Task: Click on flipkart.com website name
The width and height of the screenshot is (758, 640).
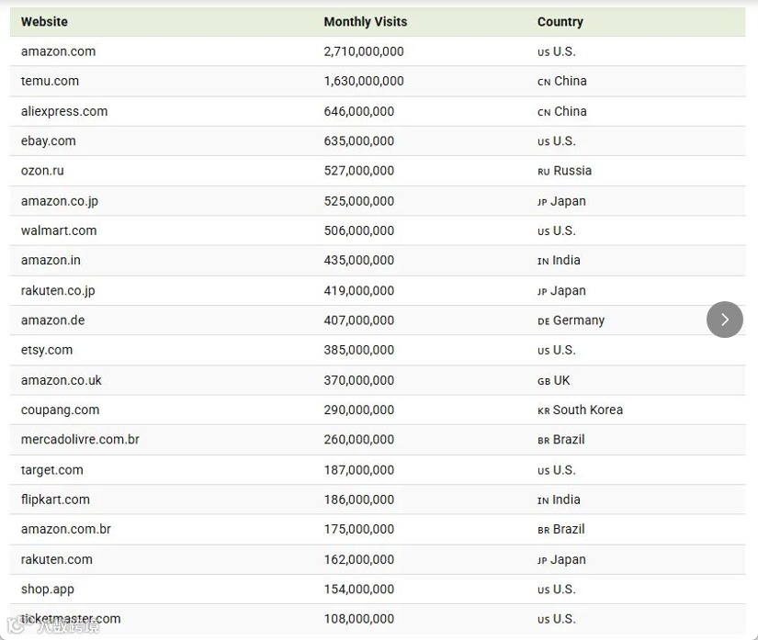Action: point(55,500)
